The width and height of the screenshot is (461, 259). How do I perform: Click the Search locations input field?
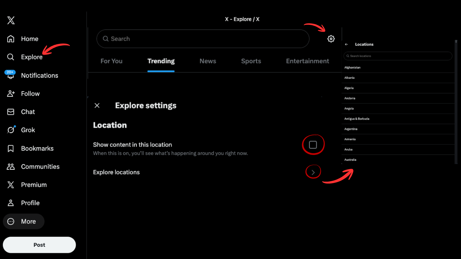point(398,56)
